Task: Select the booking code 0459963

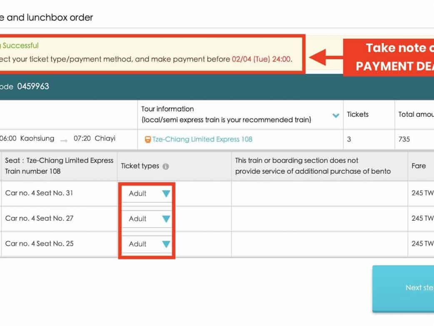Action: 33,87
